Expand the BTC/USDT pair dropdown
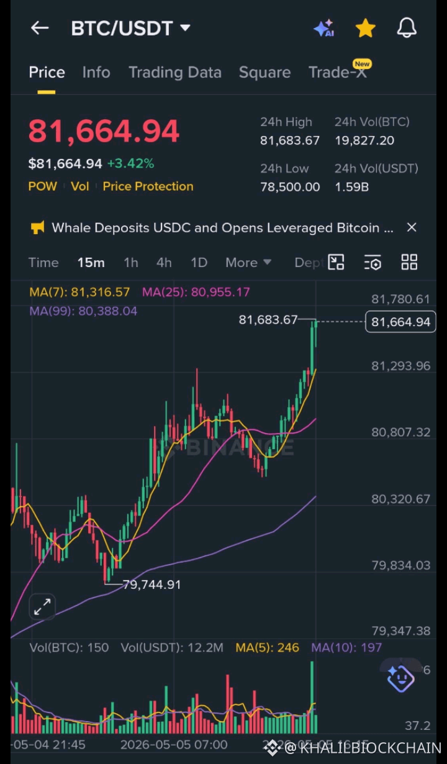The image size is (447, 764). 185,28
